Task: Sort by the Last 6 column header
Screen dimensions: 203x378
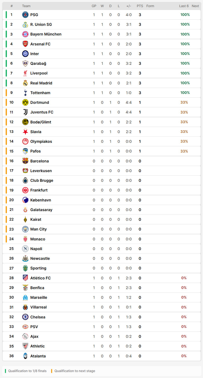Action: tap(184, 6)
